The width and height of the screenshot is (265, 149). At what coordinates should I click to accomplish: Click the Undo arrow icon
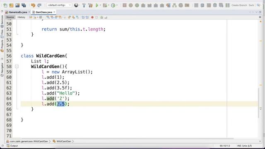[33, 5]
